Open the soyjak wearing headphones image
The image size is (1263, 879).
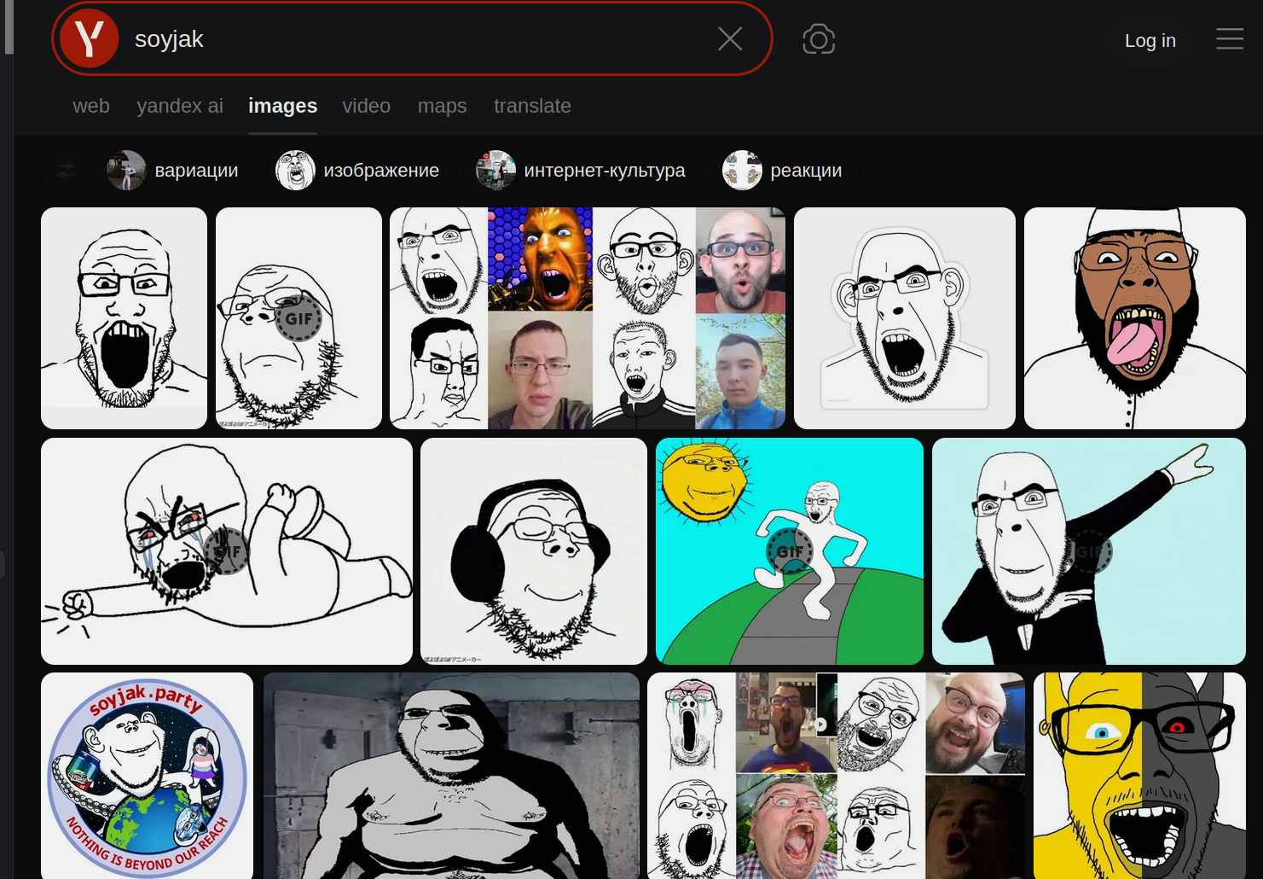coord(534,551)
